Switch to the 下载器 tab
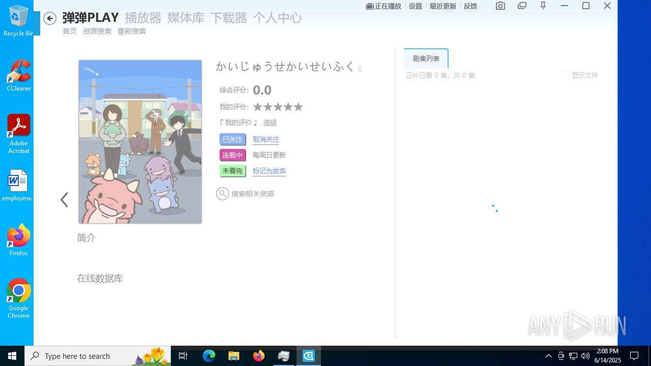651x366 pixels. click(228, 18)
